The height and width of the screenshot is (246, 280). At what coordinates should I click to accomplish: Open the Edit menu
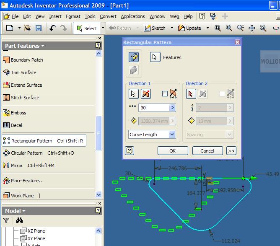(27, 16)
